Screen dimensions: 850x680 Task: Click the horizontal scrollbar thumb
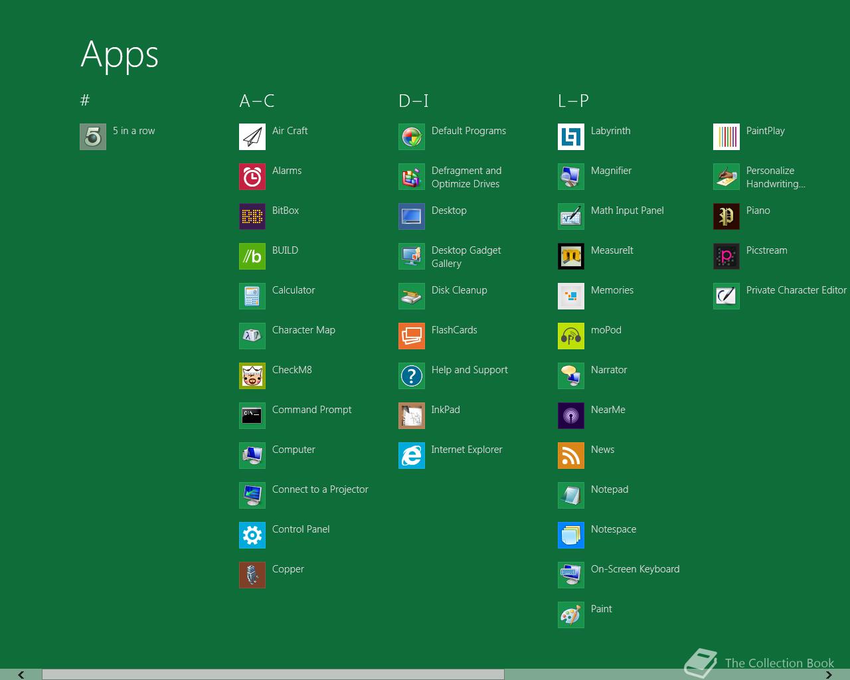[273, 675]
